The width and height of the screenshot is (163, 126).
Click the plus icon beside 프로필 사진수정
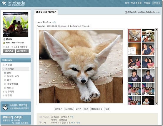(12, 47)
